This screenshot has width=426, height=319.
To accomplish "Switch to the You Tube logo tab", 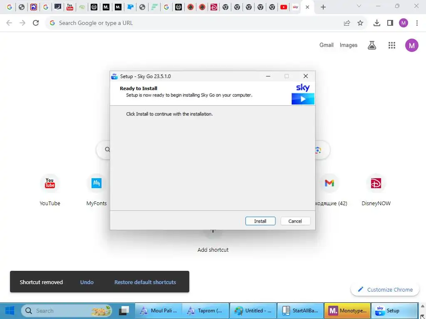I will tap(70, 7).
